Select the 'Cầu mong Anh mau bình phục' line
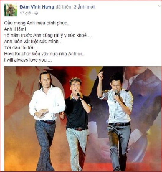Screen dimensions: 162x172 click(37, 23)
